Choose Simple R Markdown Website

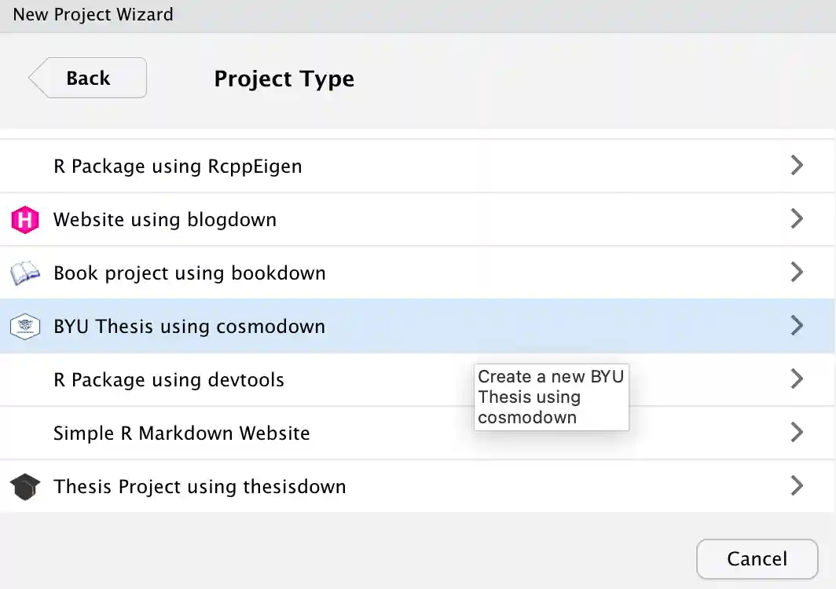pyautogui.click(x=181, y=434)
